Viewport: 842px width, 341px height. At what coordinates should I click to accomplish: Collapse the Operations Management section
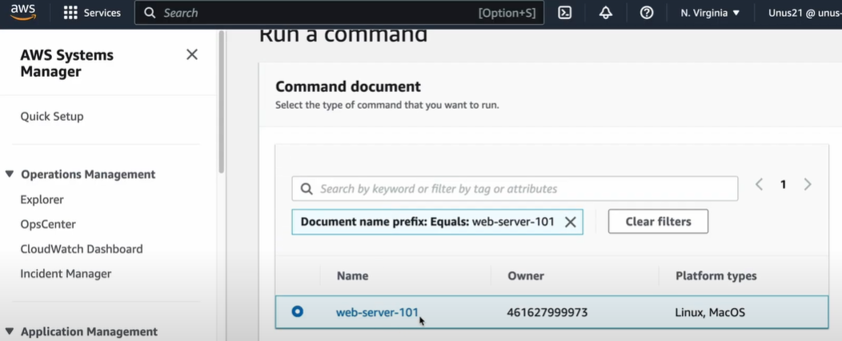click(9, 174)
